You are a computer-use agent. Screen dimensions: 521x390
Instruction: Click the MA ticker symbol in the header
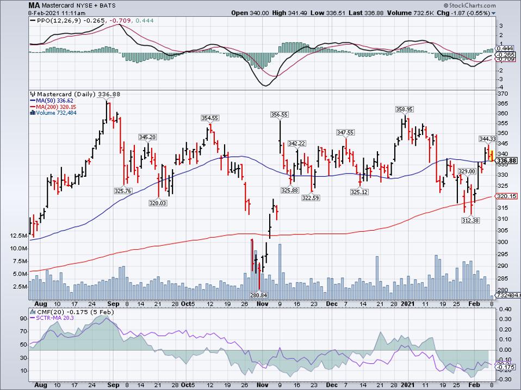pos(34,5)
